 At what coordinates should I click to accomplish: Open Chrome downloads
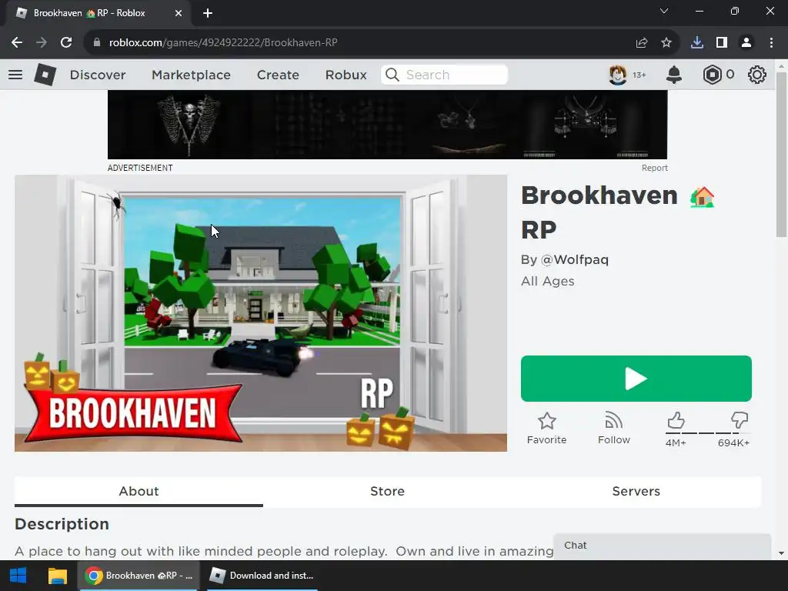click(x=697, y=43)
